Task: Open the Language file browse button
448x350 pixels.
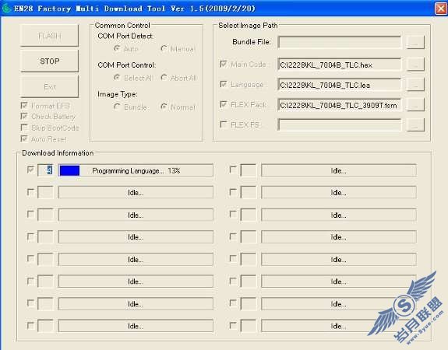Action: [x=415, y=85]
